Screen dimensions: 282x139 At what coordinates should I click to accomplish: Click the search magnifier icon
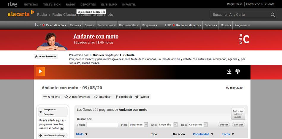point(273,15)
